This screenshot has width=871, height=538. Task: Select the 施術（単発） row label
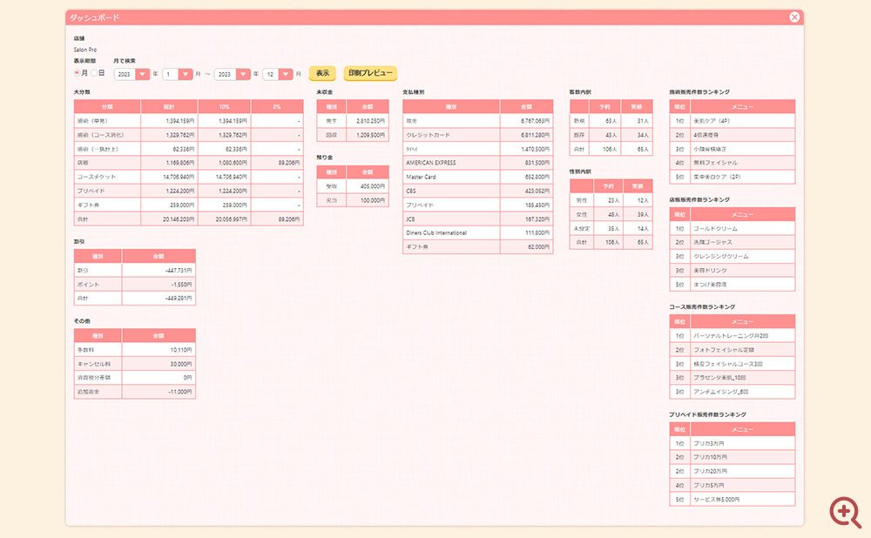click(x=92, y=120)
